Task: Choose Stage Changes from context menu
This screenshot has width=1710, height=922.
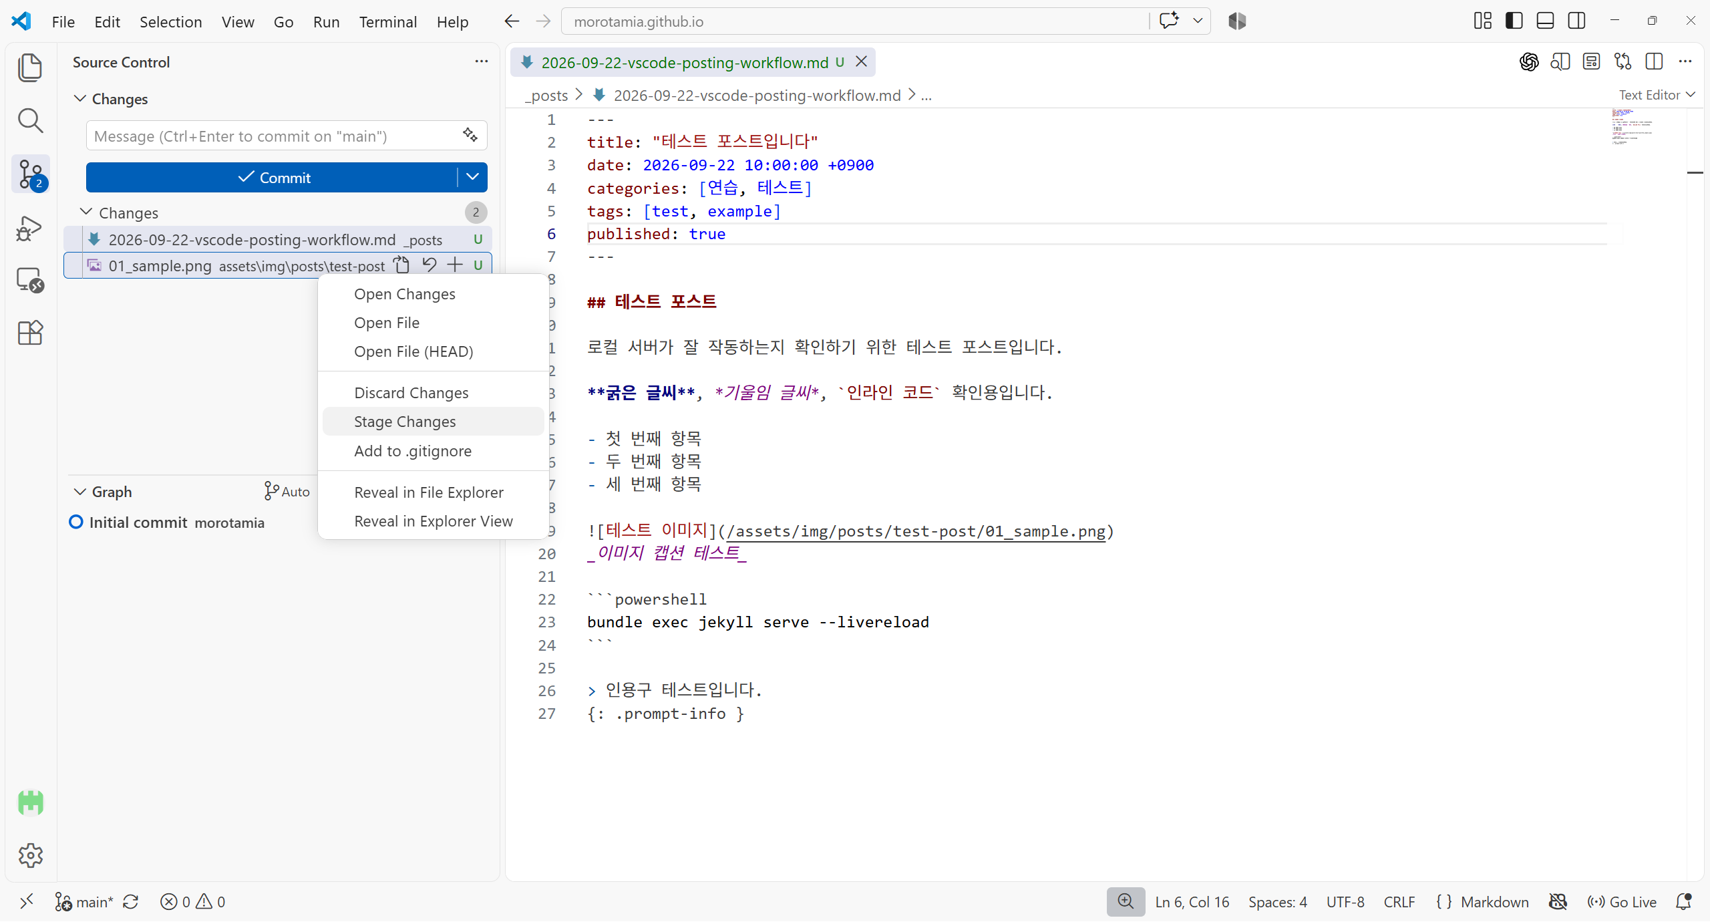Action: tap(433, 422)
